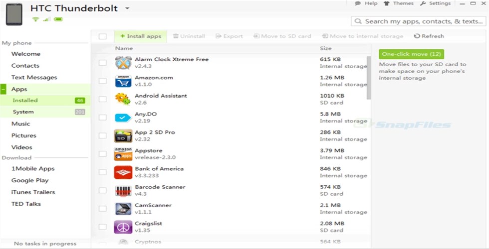
Task: Check the Appstore row checkbox
Action: click(103, 154)
